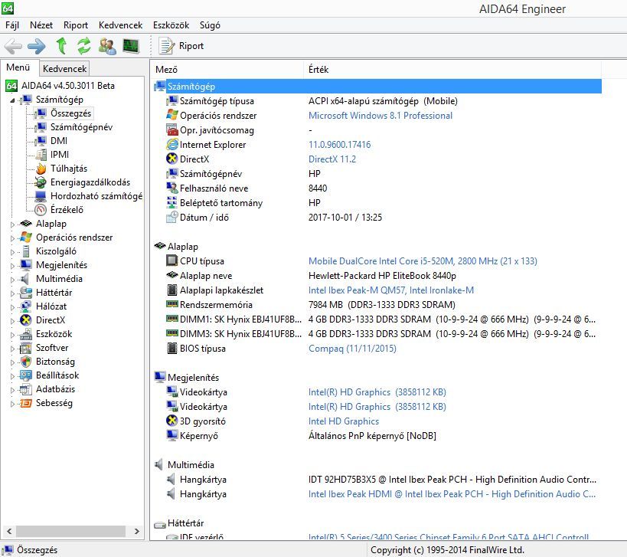
Task: Click the left panel horizontal scrollbar track
Action: point(70,532)
